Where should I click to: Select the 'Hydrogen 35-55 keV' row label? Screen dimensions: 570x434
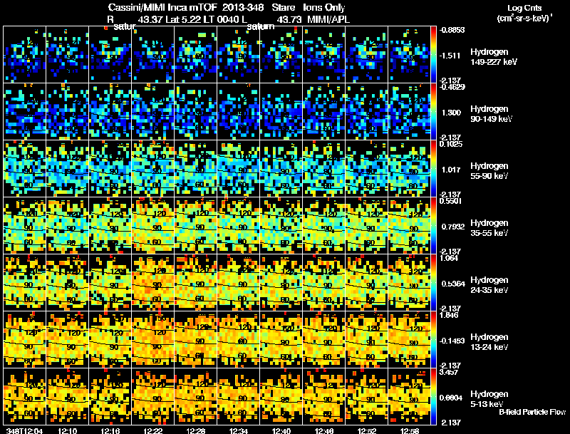(489, 228)
